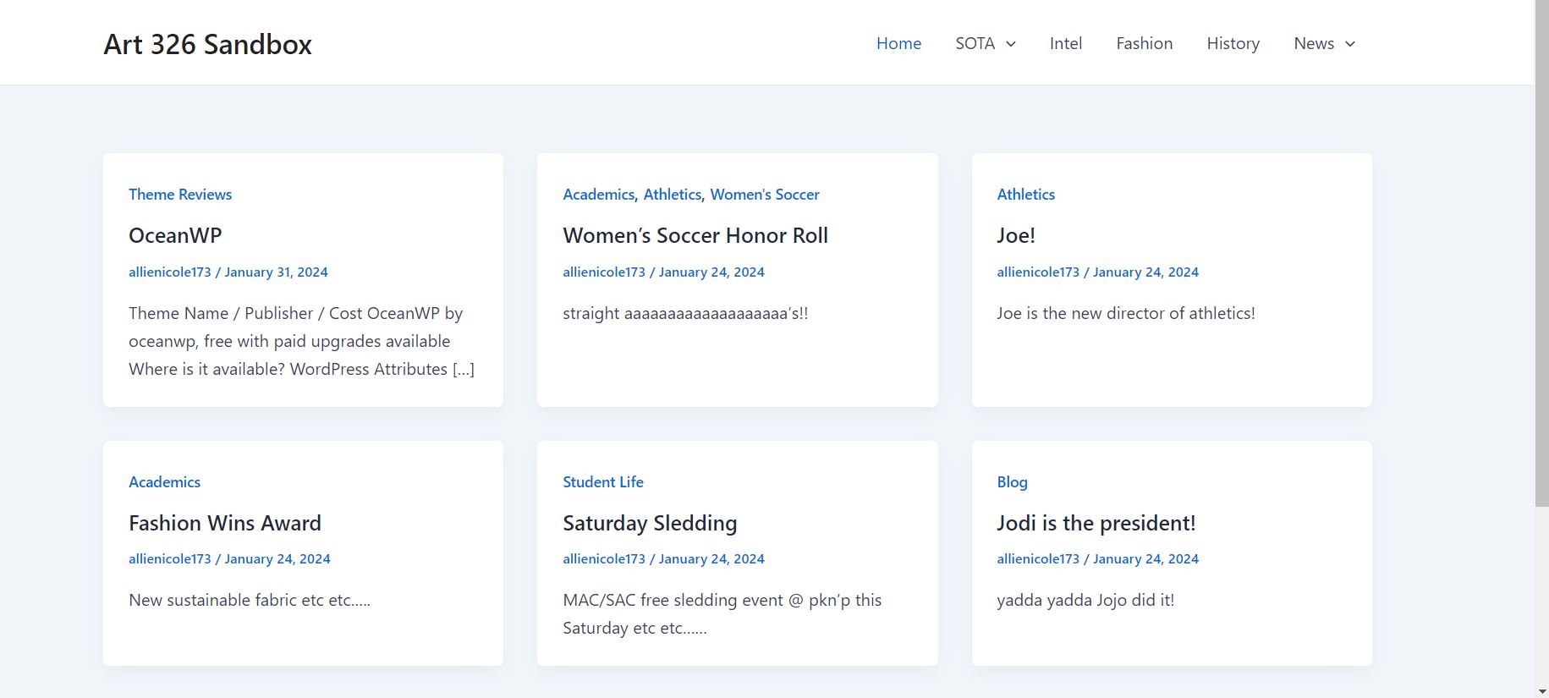Viewport: 1549px width, 698px height.
Task: Open the Intel menu item
Action: tap(1065, 43)
